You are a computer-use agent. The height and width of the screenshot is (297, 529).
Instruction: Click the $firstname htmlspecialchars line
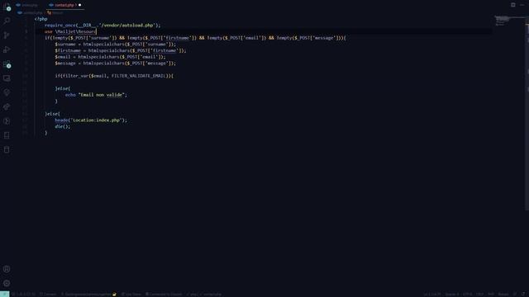(121, 50)
